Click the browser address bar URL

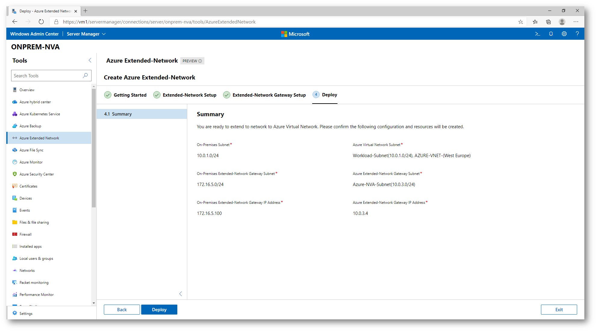tap(159, 22)
